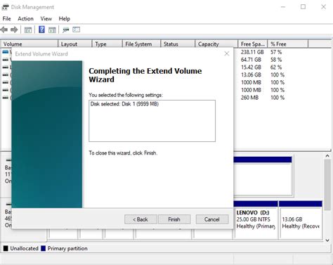Click Cancel in the Extend Volume Wizard
The width and height of the screenshot is (333, 265).
[212, 219]
